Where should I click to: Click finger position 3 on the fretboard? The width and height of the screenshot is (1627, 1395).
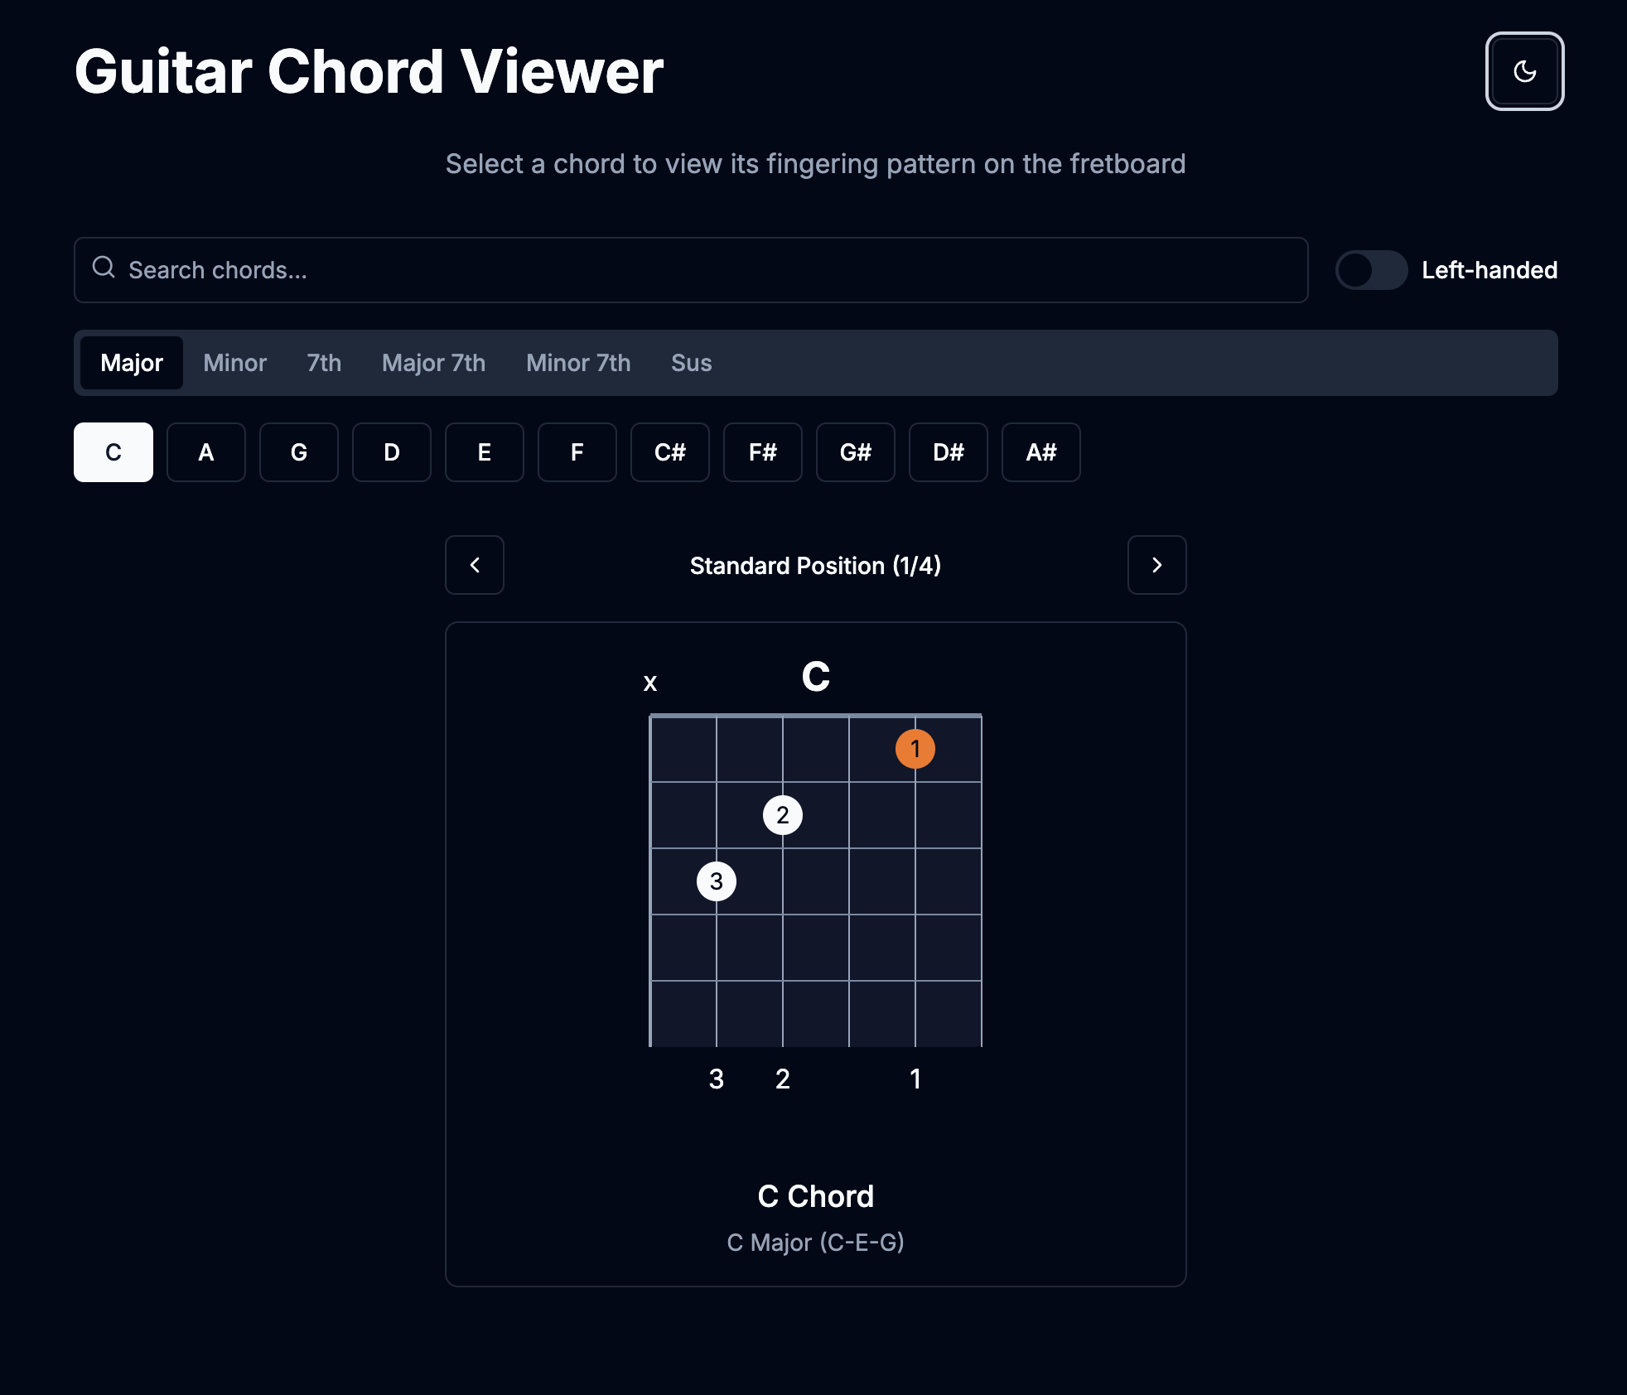coord(717,881)
